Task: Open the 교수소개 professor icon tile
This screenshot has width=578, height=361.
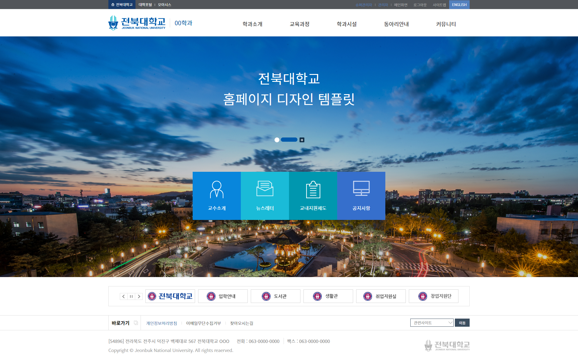Action: pyautogui.click(x=217, y=196)
